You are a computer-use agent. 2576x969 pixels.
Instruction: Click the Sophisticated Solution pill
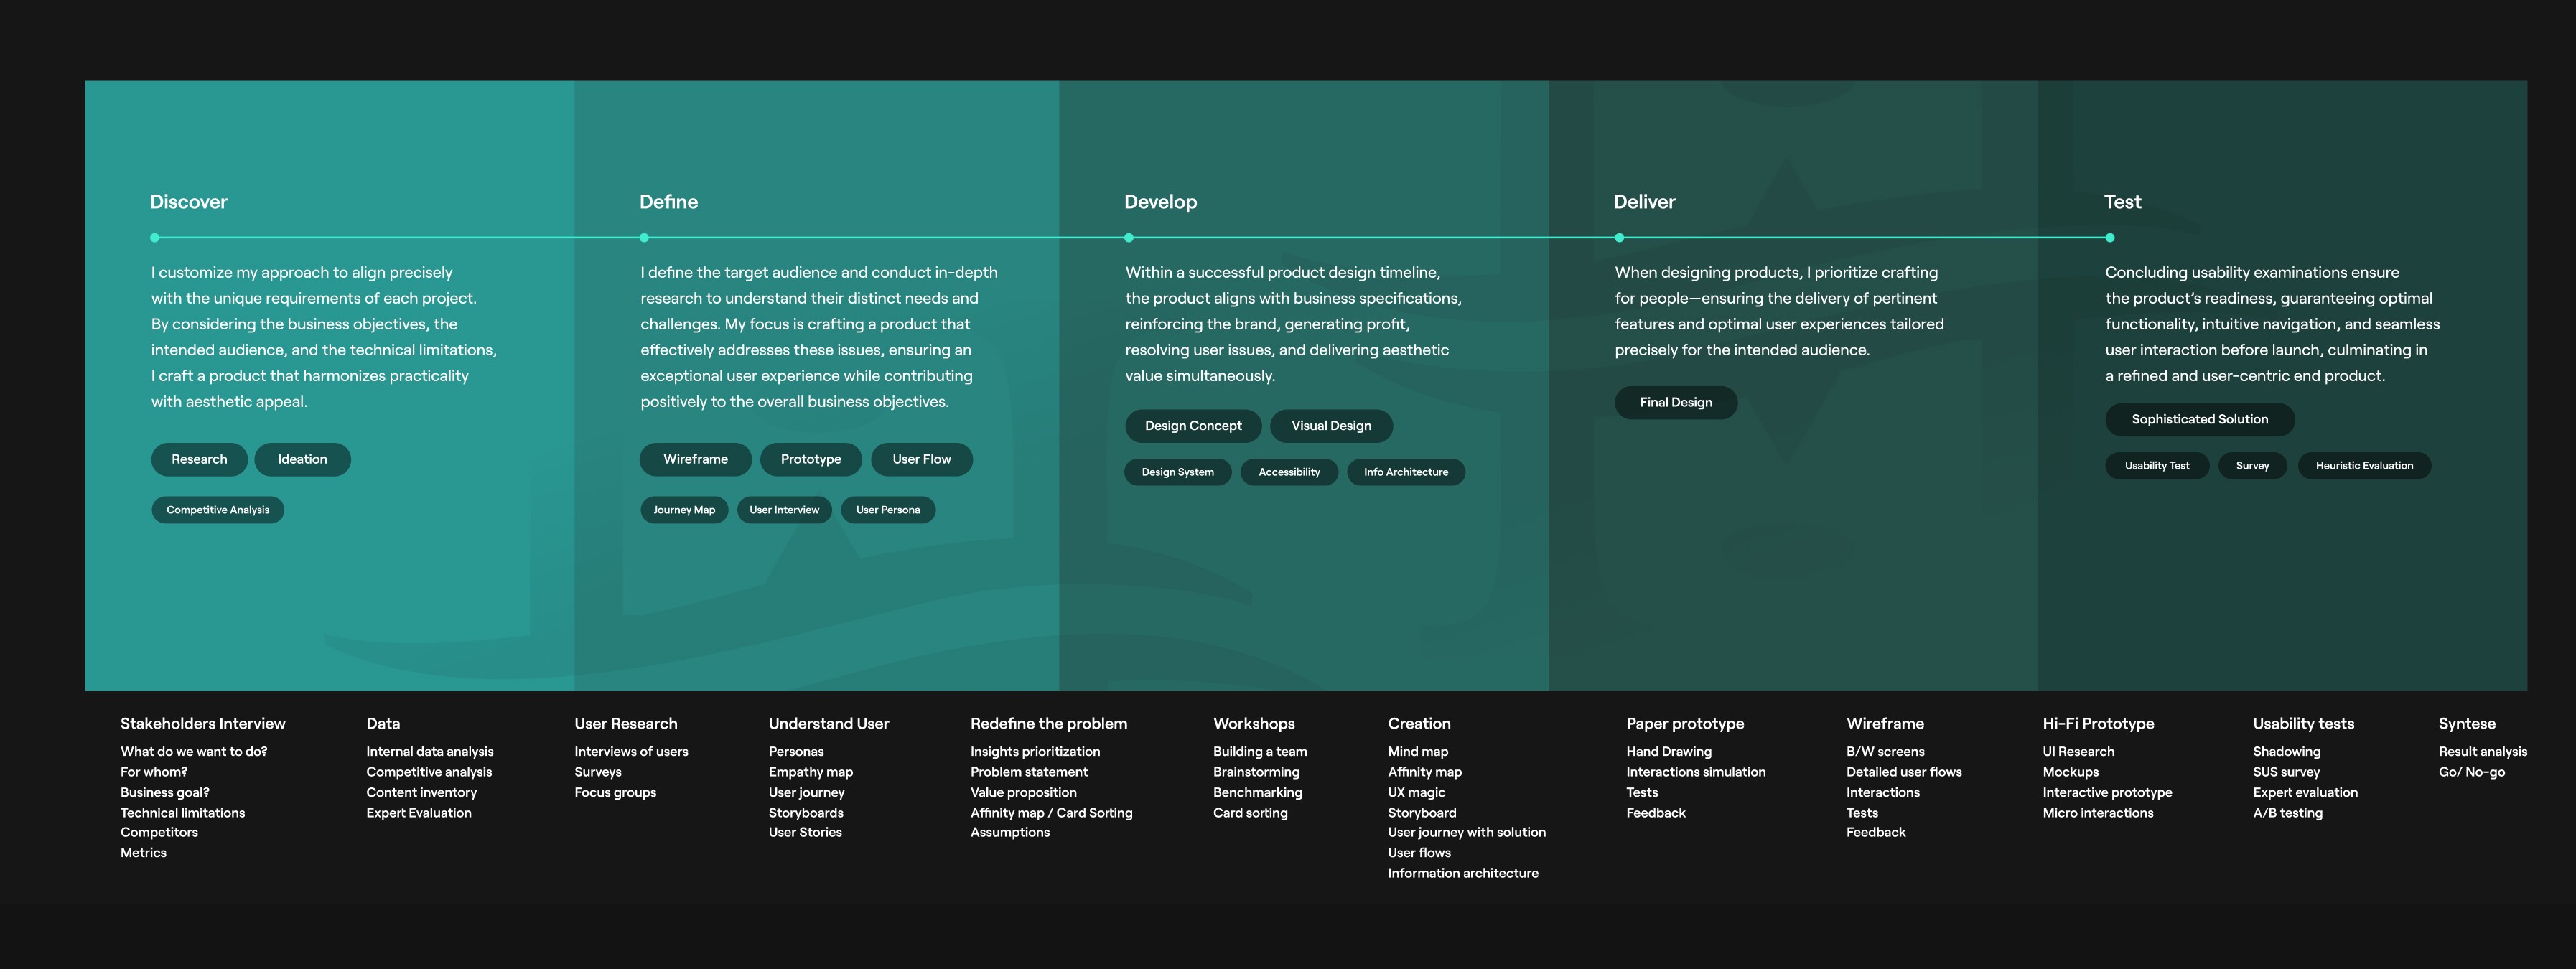tap(2199, 419)
